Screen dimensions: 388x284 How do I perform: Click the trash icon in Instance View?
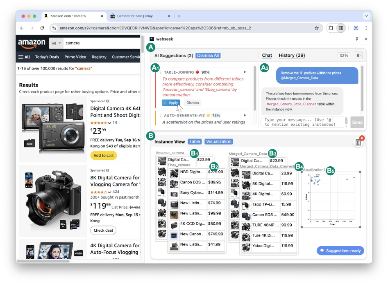tap(358, 142)
